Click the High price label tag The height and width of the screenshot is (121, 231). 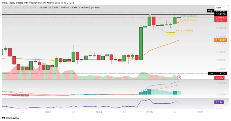pos(211,11)
